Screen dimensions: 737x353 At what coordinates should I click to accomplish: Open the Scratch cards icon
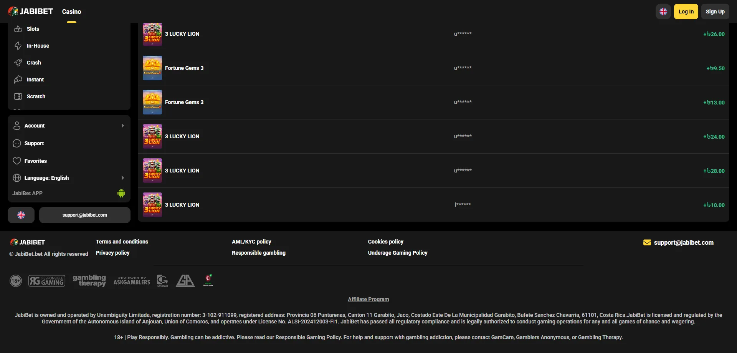coord(18,96)
